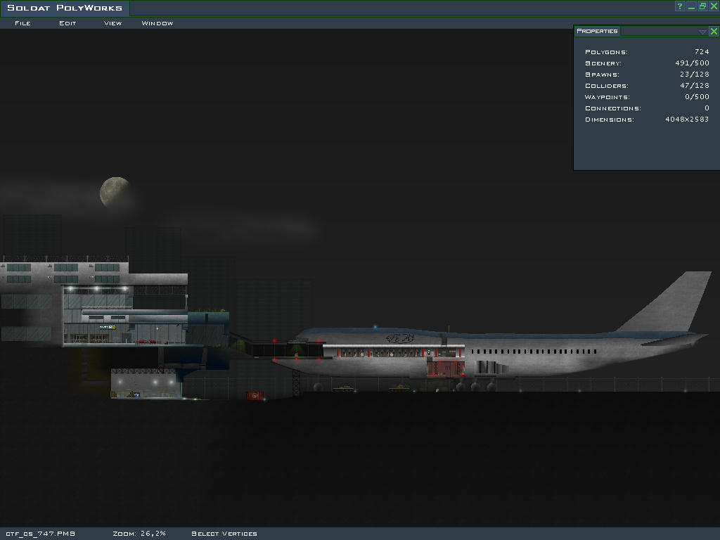Click the Waypoints count row
Image resolution: width=720 pixels, height=540 pixels.
646,97
